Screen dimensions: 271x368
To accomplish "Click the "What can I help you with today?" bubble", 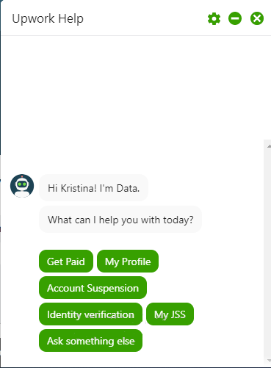I will click(120, 220).
